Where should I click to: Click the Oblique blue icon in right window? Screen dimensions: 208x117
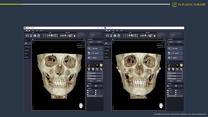click(x=169, y=58)
